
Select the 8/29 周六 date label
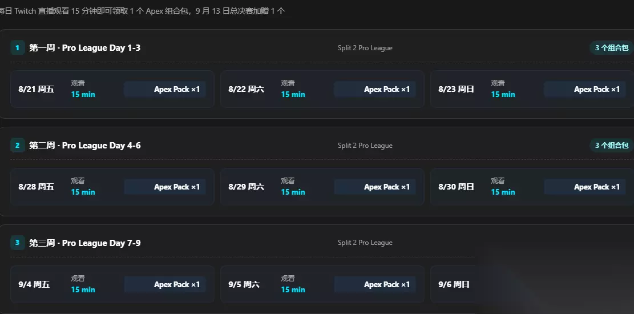click(247, 187)
